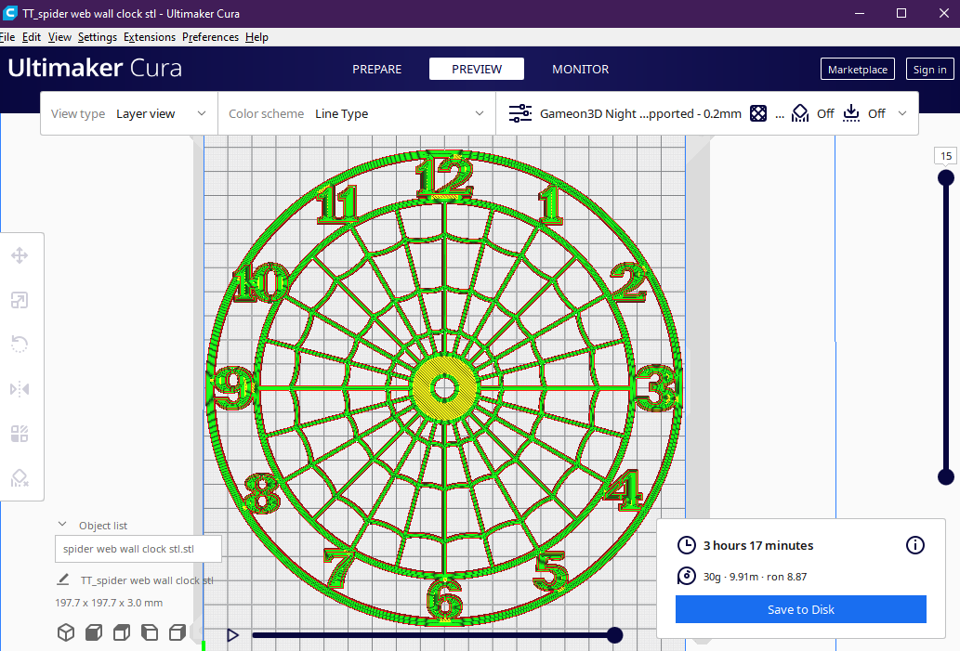Switch to 3D perspective view cube icon
The width and height of the screenshot is (960, 651).
(66, 632)
